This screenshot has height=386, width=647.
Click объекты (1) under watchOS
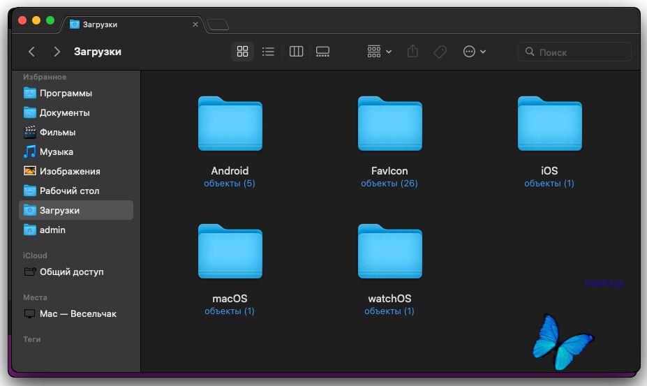(x=389, y=311)
